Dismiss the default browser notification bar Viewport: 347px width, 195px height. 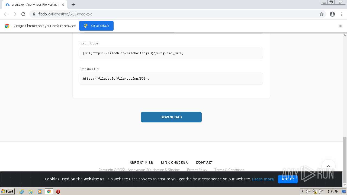pyautogui.click(x=340, y=26)
